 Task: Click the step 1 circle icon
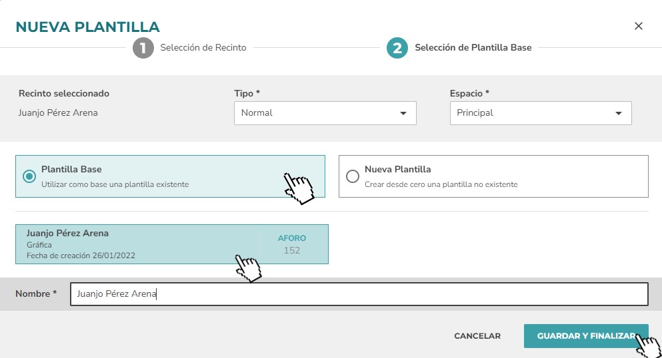[x=143, y=48]
